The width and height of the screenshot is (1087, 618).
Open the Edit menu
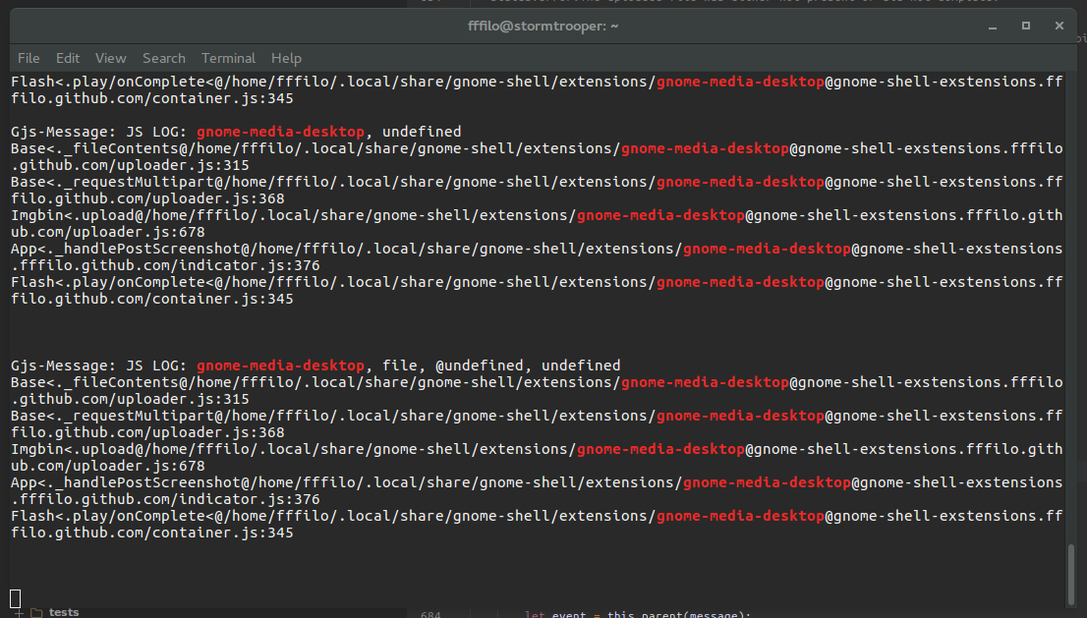(x=67, y=58)
